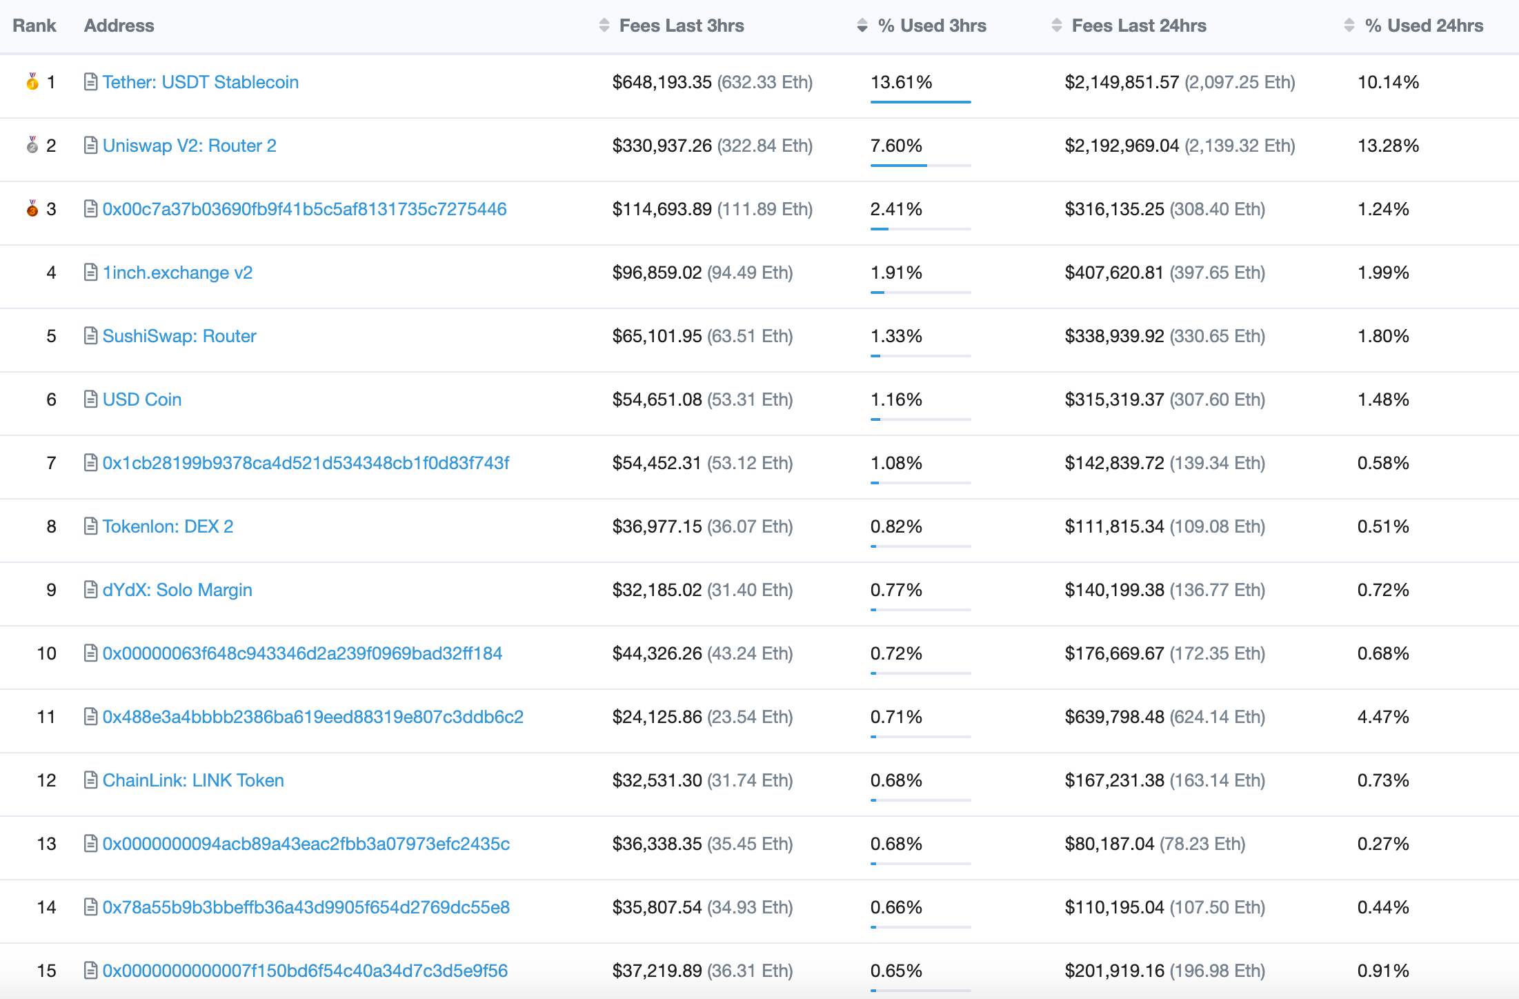Image resolution: width=1519 pixels, height=999 pixels.
Task: Click contract icon beside Uniswap V2: Router 2
Action: pyautogui.click(x=90, y=146)
